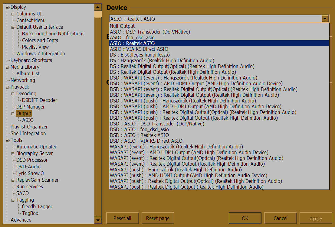This screenshot has height=227, width=335.
Task: Open Context Menu preferences page
Action: (x=31, y=21)
